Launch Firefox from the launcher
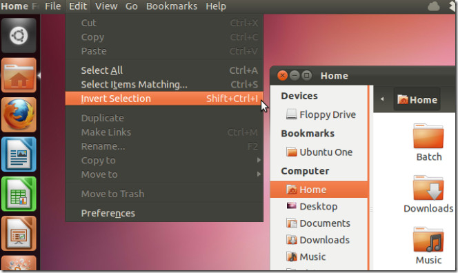 (x=19, y=114)
